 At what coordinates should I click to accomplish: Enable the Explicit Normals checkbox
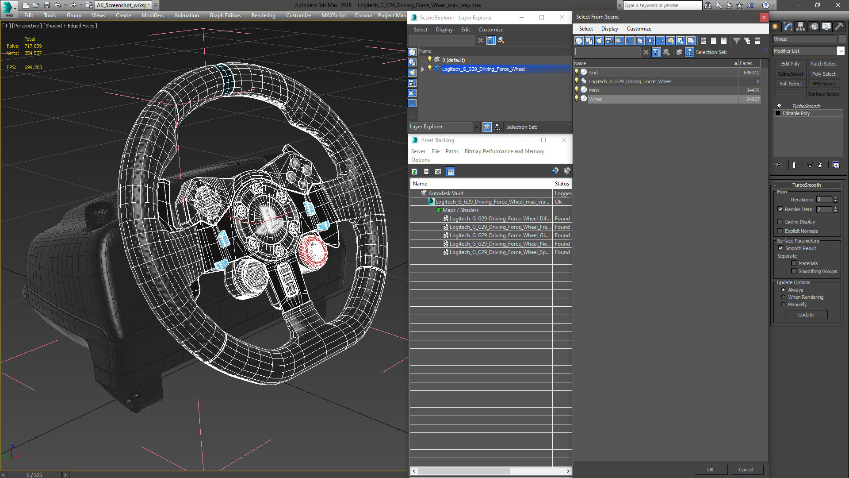(780, 231)
